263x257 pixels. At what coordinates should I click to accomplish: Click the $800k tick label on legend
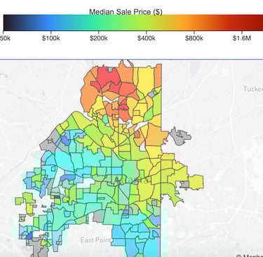pyautogui.click(x=194, y=38)
